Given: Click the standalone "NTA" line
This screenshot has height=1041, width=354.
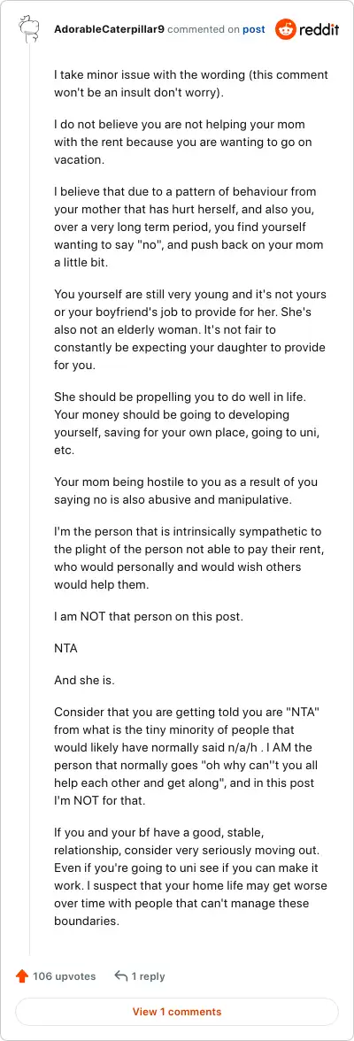Looking at the screenshot, I should tap(65, 648).
